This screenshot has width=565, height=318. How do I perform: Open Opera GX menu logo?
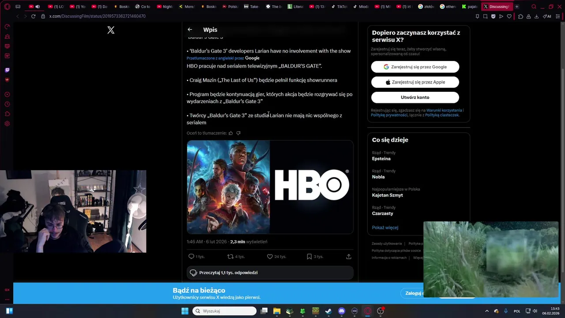click(x=7, y=7)
